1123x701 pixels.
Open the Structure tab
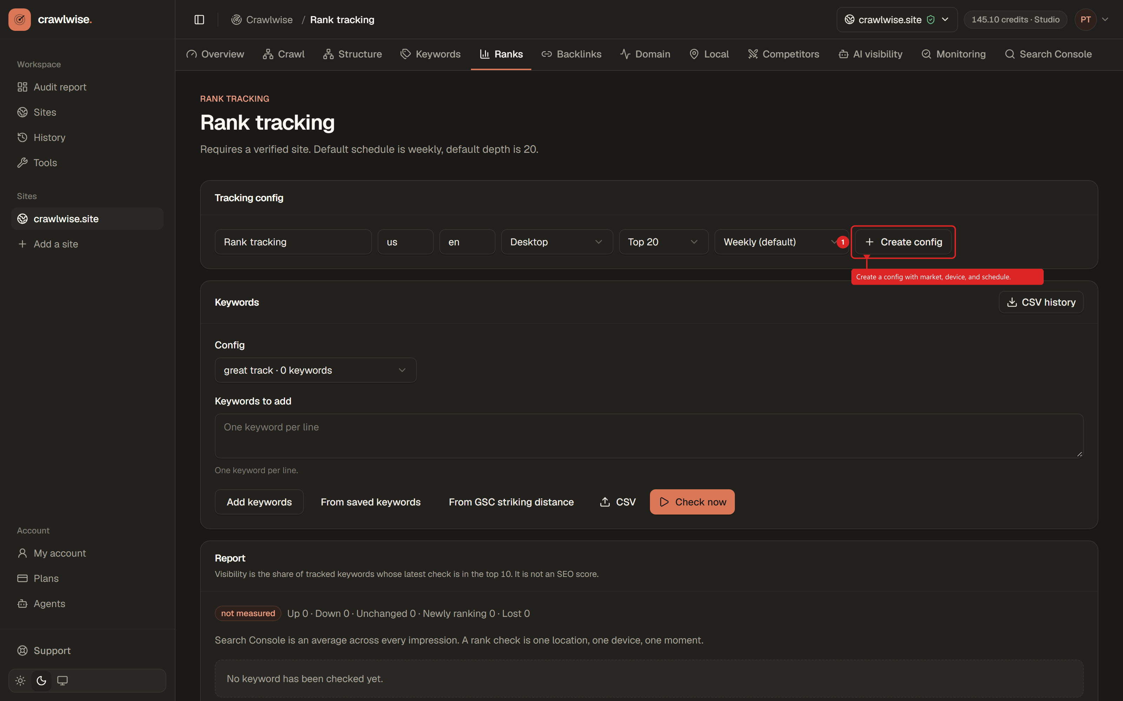tap(353, 54)
